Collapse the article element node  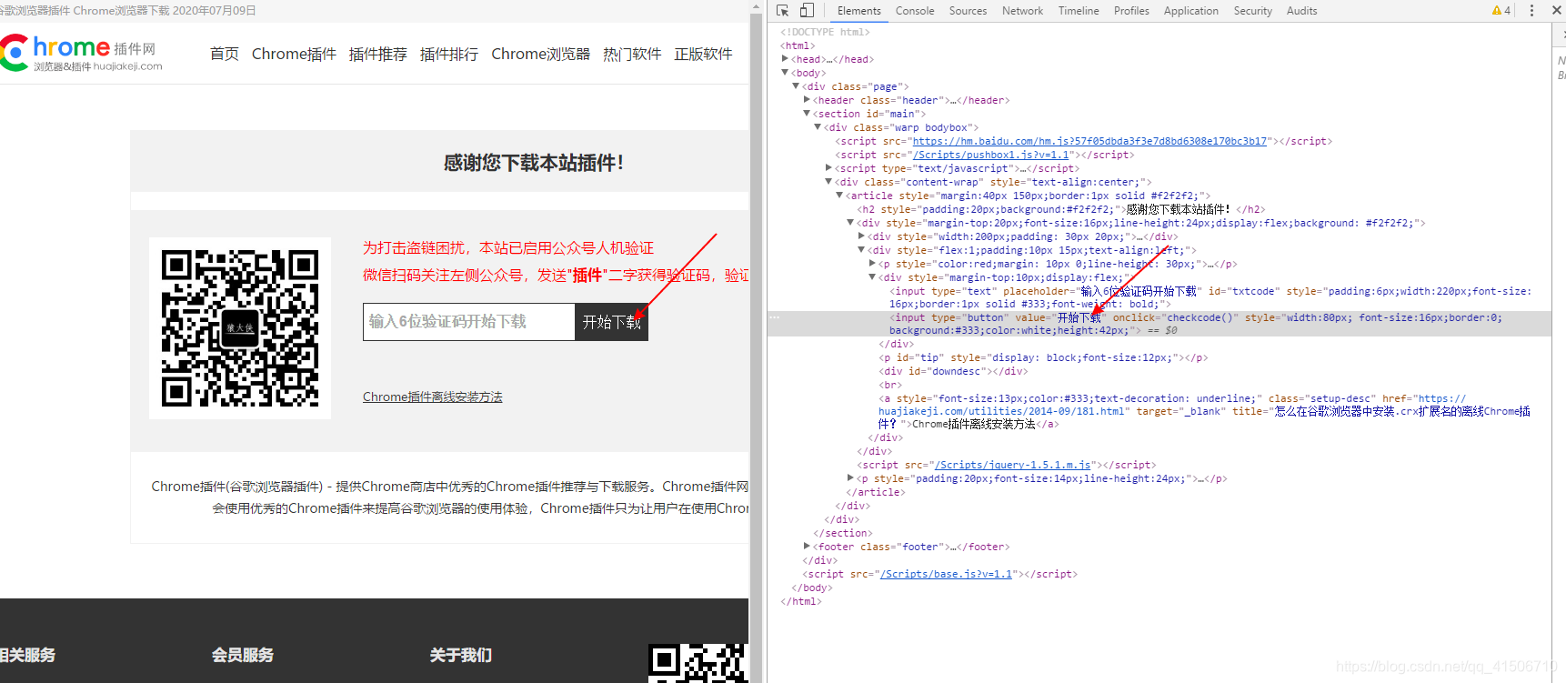tap(839, 196)
